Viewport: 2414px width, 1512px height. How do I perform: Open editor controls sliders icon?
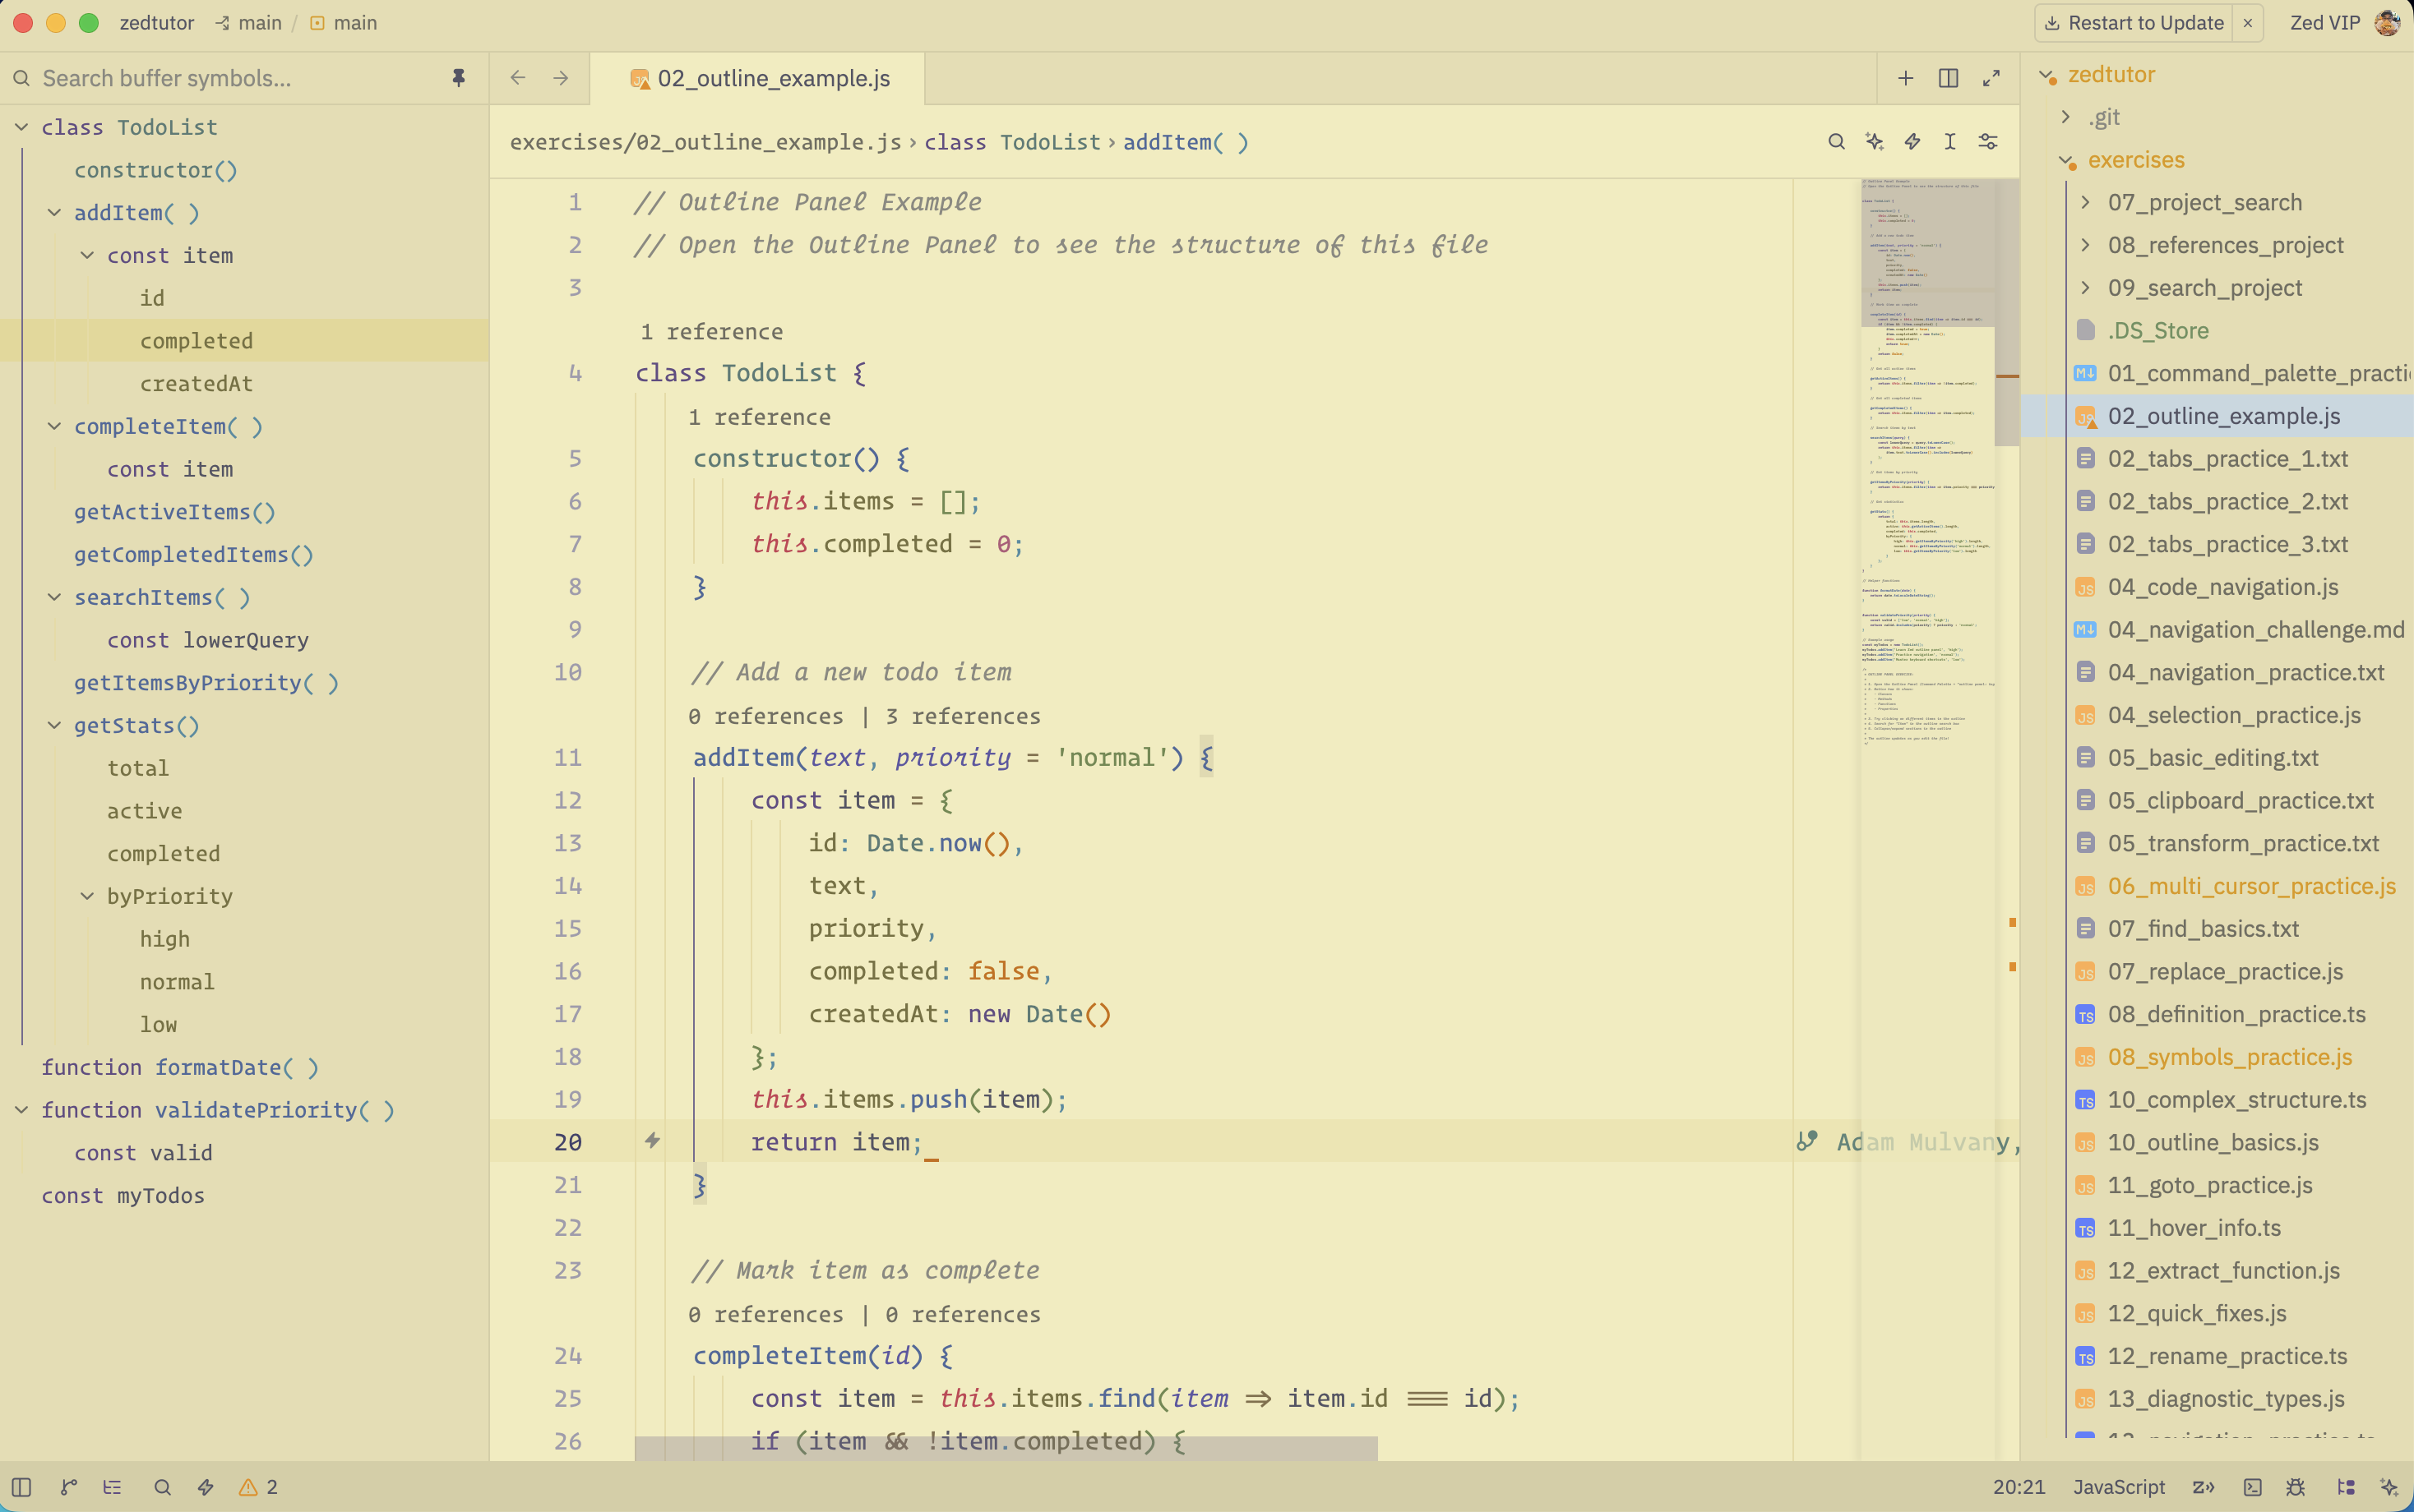pyautogui.click(x=1988, y=142)
